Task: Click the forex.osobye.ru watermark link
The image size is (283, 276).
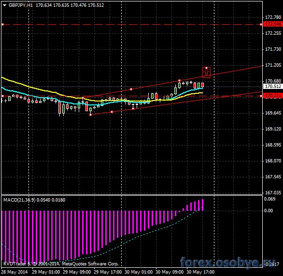Action: pos(221,262)
